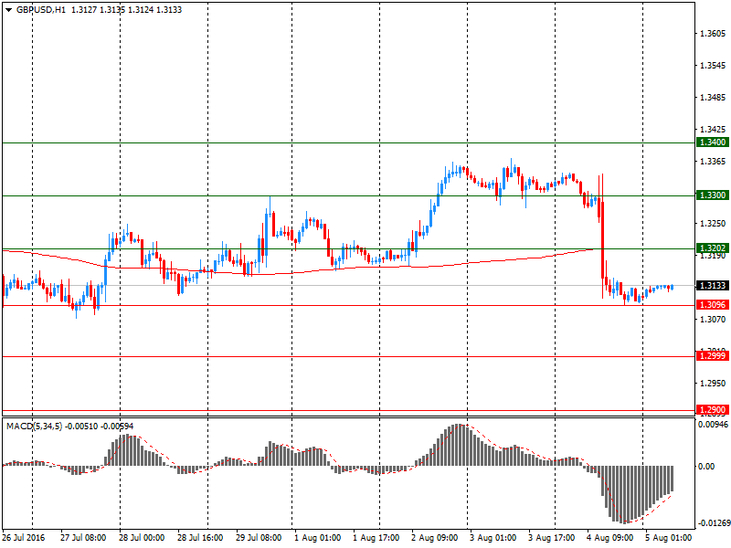The image size is (731, 548).
Task: Click the 1.3605 price scale value
Action: [x=713, y=34]
